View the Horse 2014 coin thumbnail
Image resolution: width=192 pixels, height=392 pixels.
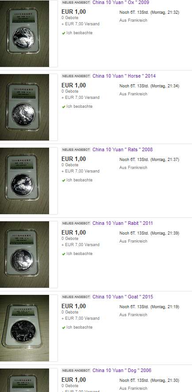coord(24,107)
